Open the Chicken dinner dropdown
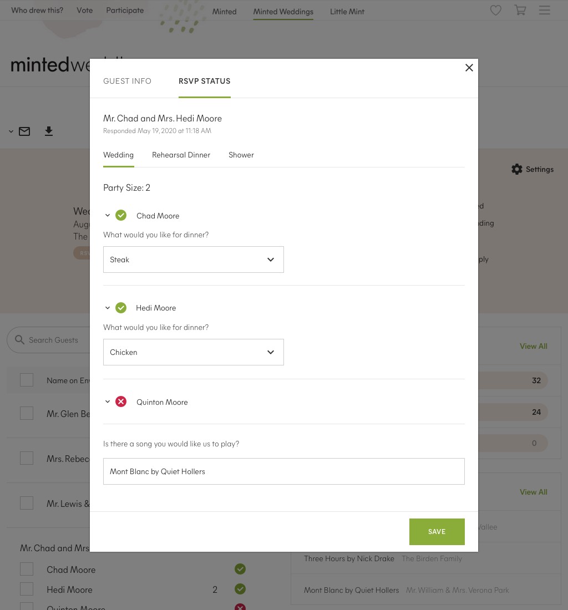 [x=194, y=352]
